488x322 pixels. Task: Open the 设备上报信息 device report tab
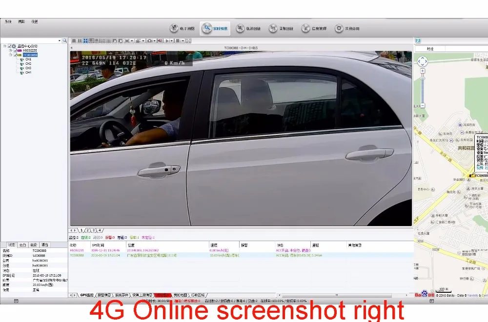pyautogui.click(x=142, y=295)
